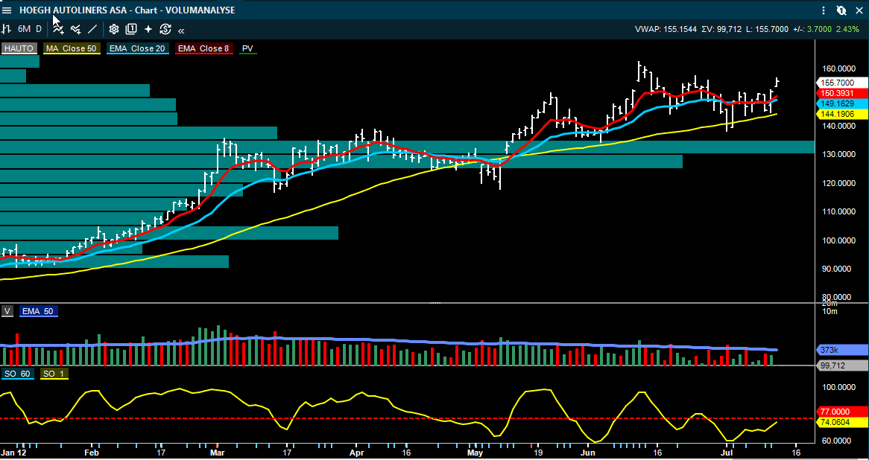The image size is (869, 460).
Task: Open chart settings gear icon
Action: pos(113,29)
